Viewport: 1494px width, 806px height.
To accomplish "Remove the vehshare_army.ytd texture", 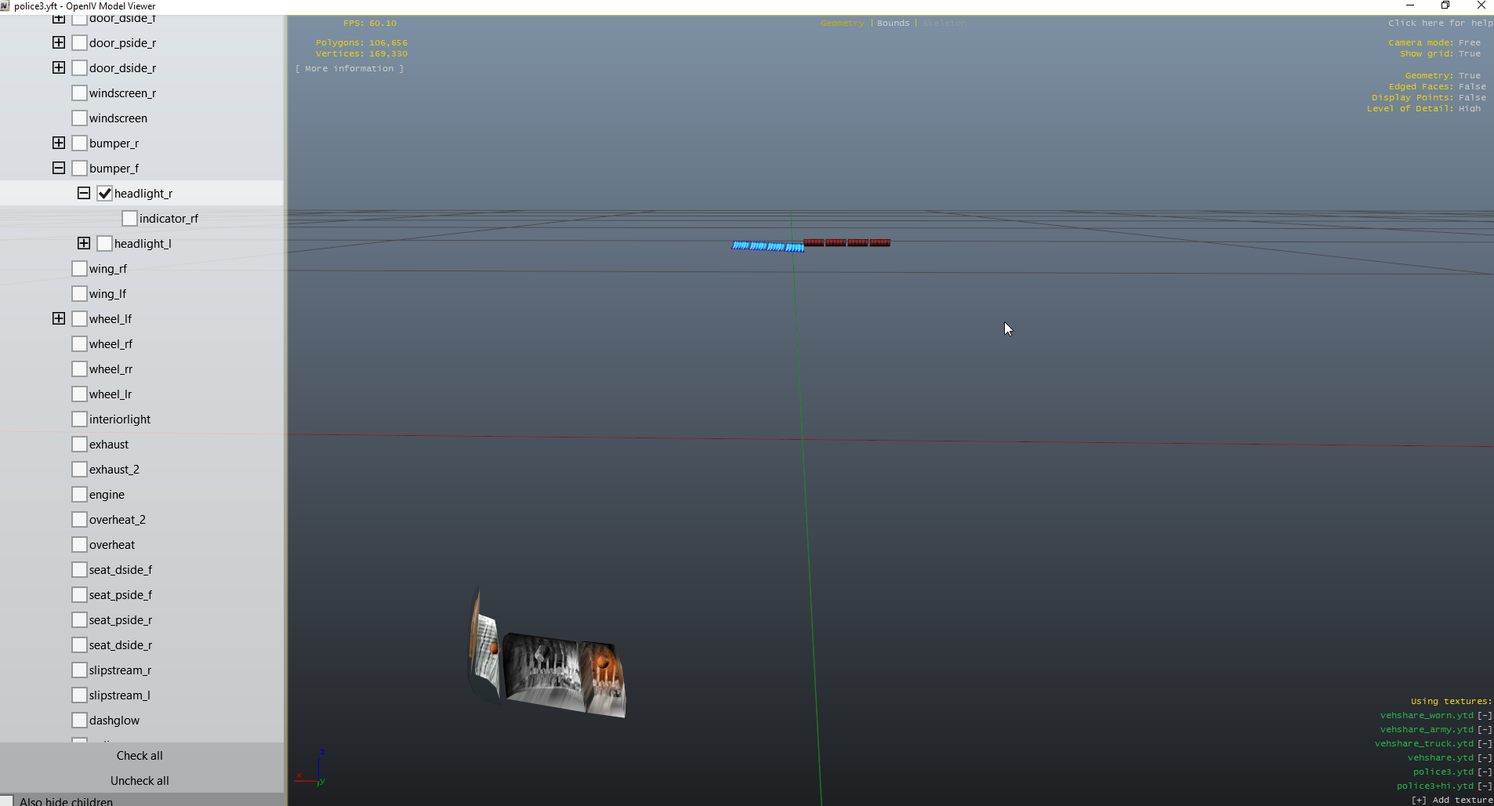I will (1485, 730).
